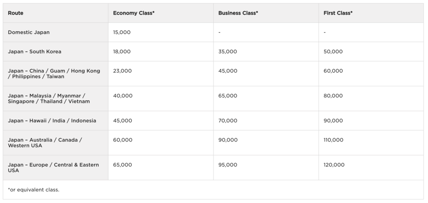The width and height of the screenshot is (428, 203).
Task: Select the Japan – Australia / Canada route cell
Action: pyautogui.click(x=45, y=143)
